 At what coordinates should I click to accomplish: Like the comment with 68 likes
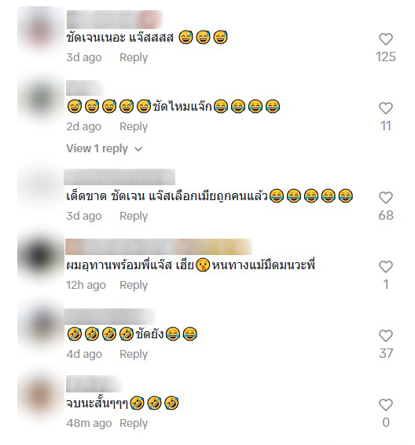coord(386,198)
